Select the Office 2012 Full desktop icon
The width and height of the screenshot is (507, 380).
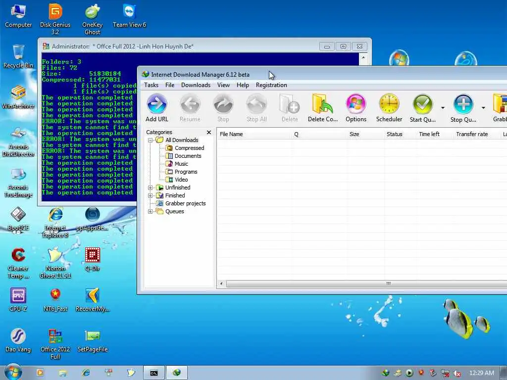pos(55,344)
